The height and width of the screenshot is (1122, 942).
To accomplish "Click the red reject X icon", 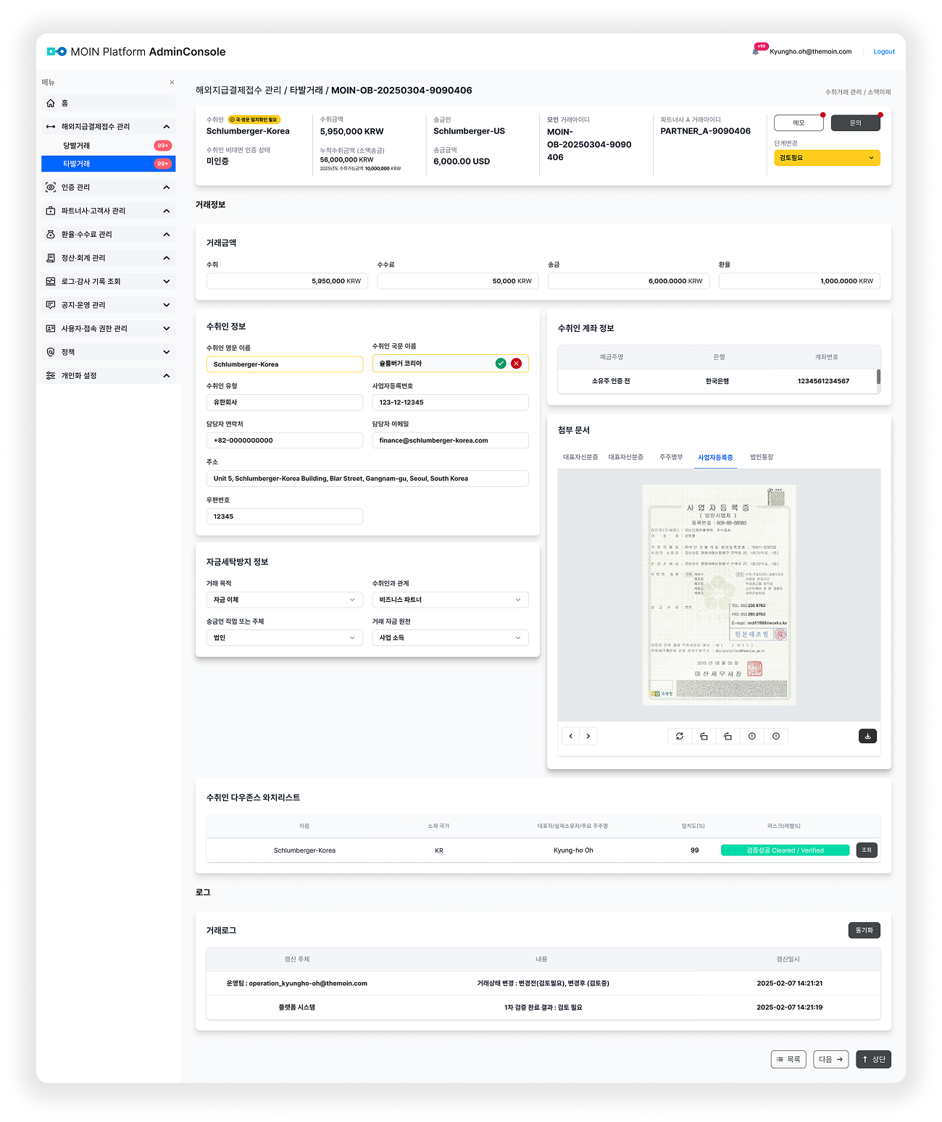I will (516, 364).
